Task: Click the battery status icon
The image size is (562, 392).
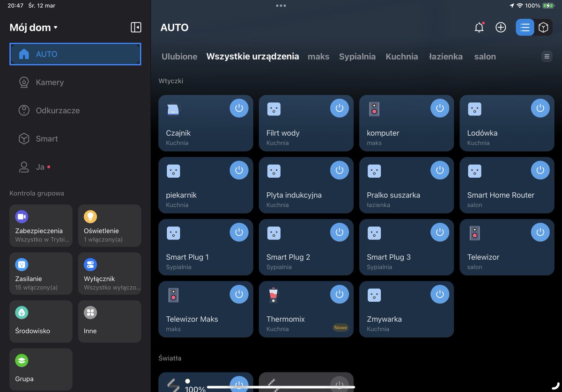Action: tap(548, 6)
